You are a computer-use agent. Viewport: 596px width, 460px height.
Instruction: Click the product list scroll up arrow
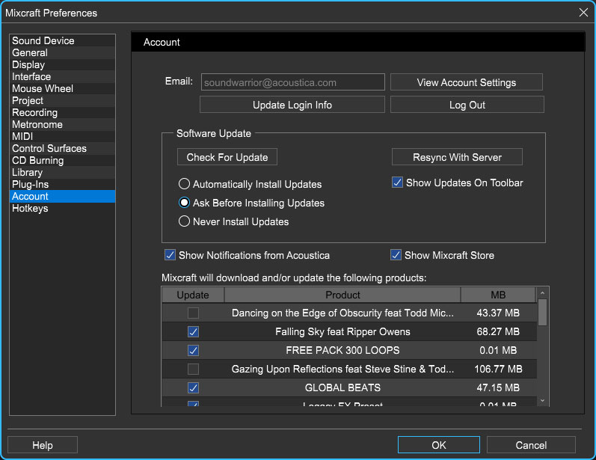click(542, 292)
